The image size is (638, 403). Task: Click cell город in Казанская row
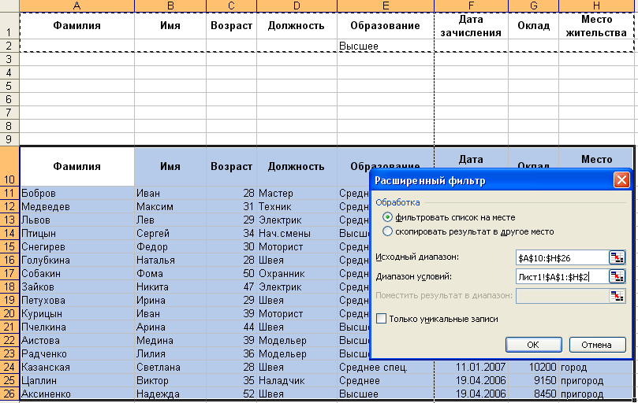[596, 367]
